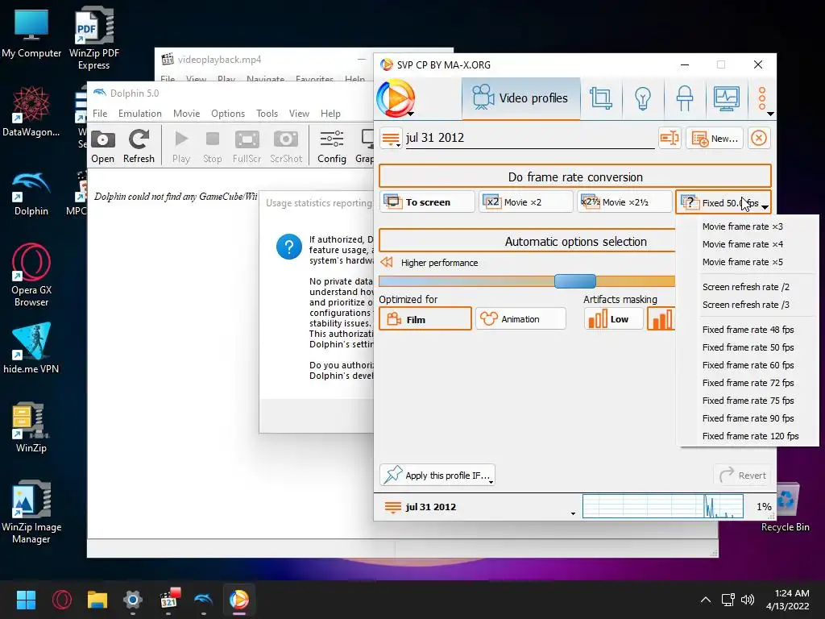Open Opera GX Browser desktop shortcut
Image resolution: width=825 pixels, height=619 pixels.
pos(31,275)
